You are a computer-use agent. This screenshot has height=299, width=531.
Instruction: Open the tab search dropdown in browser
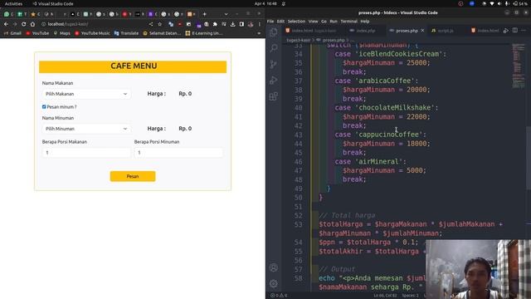pos(226,14)
